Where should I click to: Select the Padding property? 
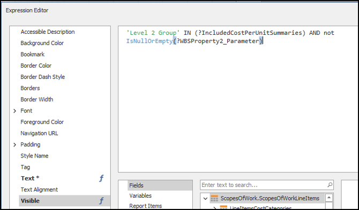pos(30,145)
